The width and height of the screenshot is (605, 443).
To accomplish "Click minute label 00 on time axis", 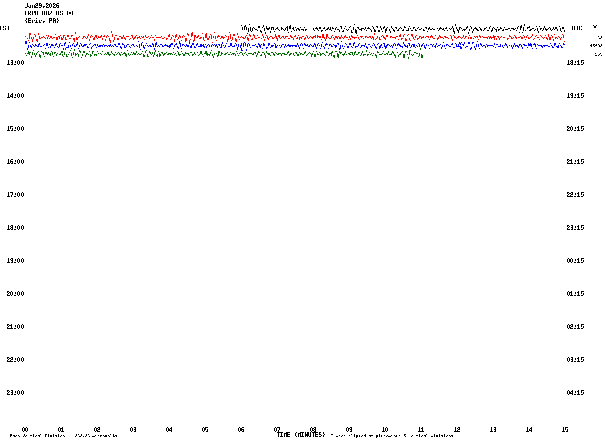I will click(25, 429).
